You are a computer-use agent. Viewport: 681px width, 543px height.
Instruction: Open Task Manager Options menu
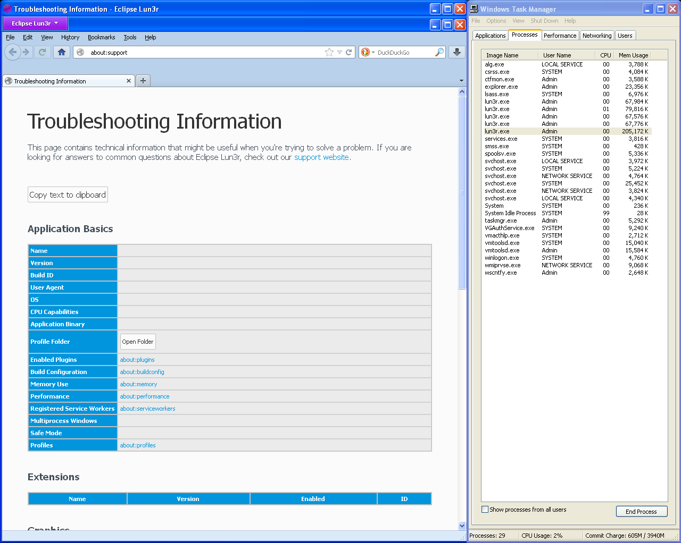(x=496, y=21)
